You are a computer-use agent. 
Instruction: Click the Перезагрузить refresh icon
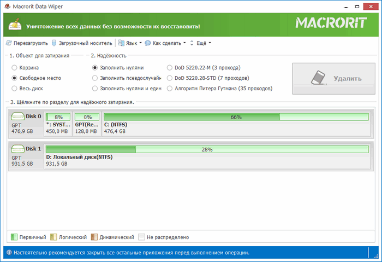9,43
